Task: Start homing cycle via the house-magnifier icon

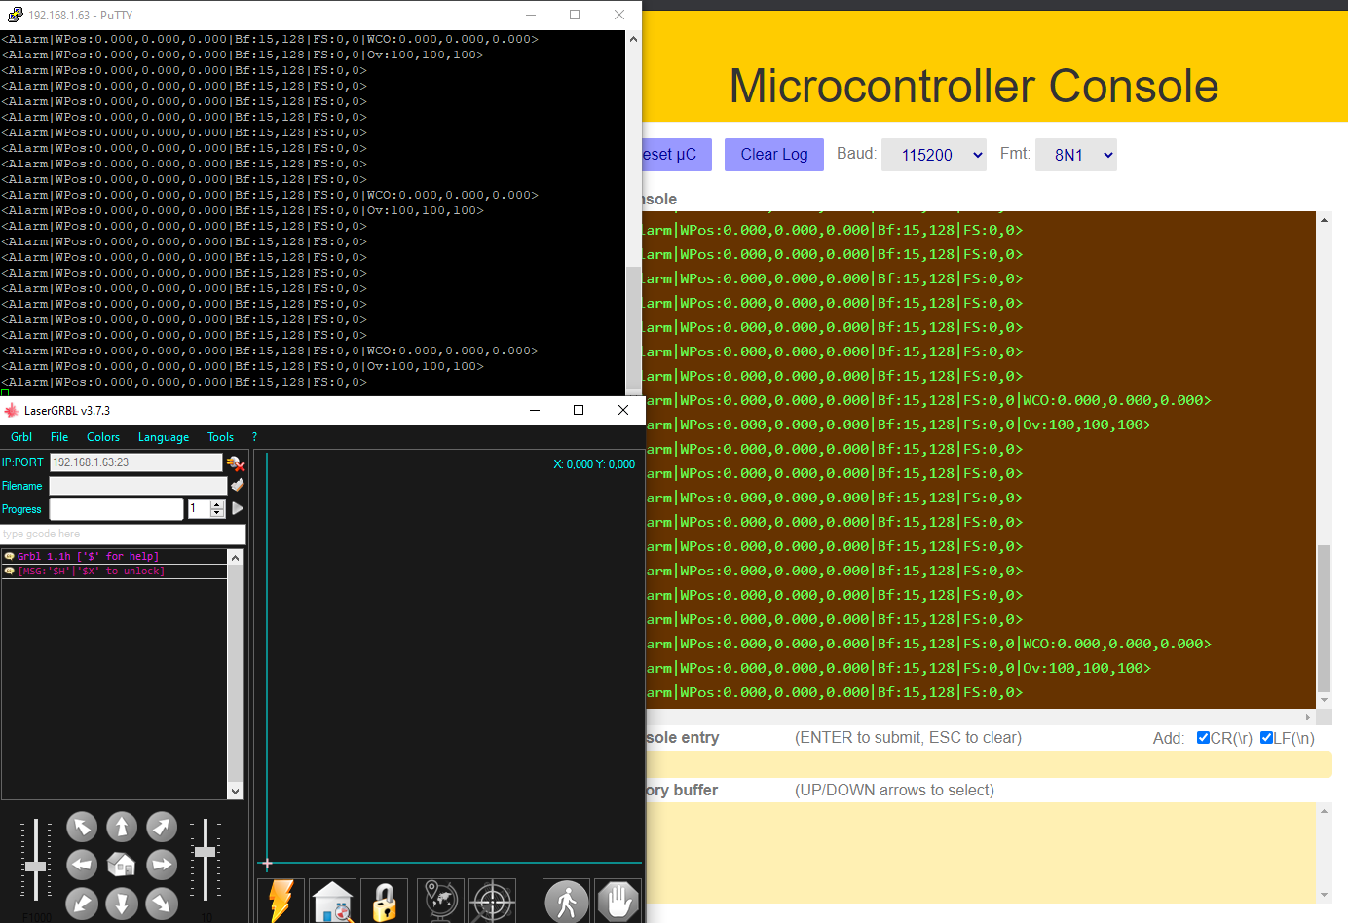Action: [332, 900]
